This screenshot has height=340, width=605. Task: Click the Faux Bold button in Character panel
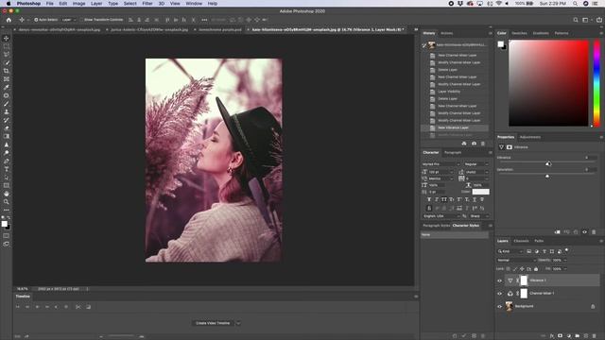click(x=429, y=199)
